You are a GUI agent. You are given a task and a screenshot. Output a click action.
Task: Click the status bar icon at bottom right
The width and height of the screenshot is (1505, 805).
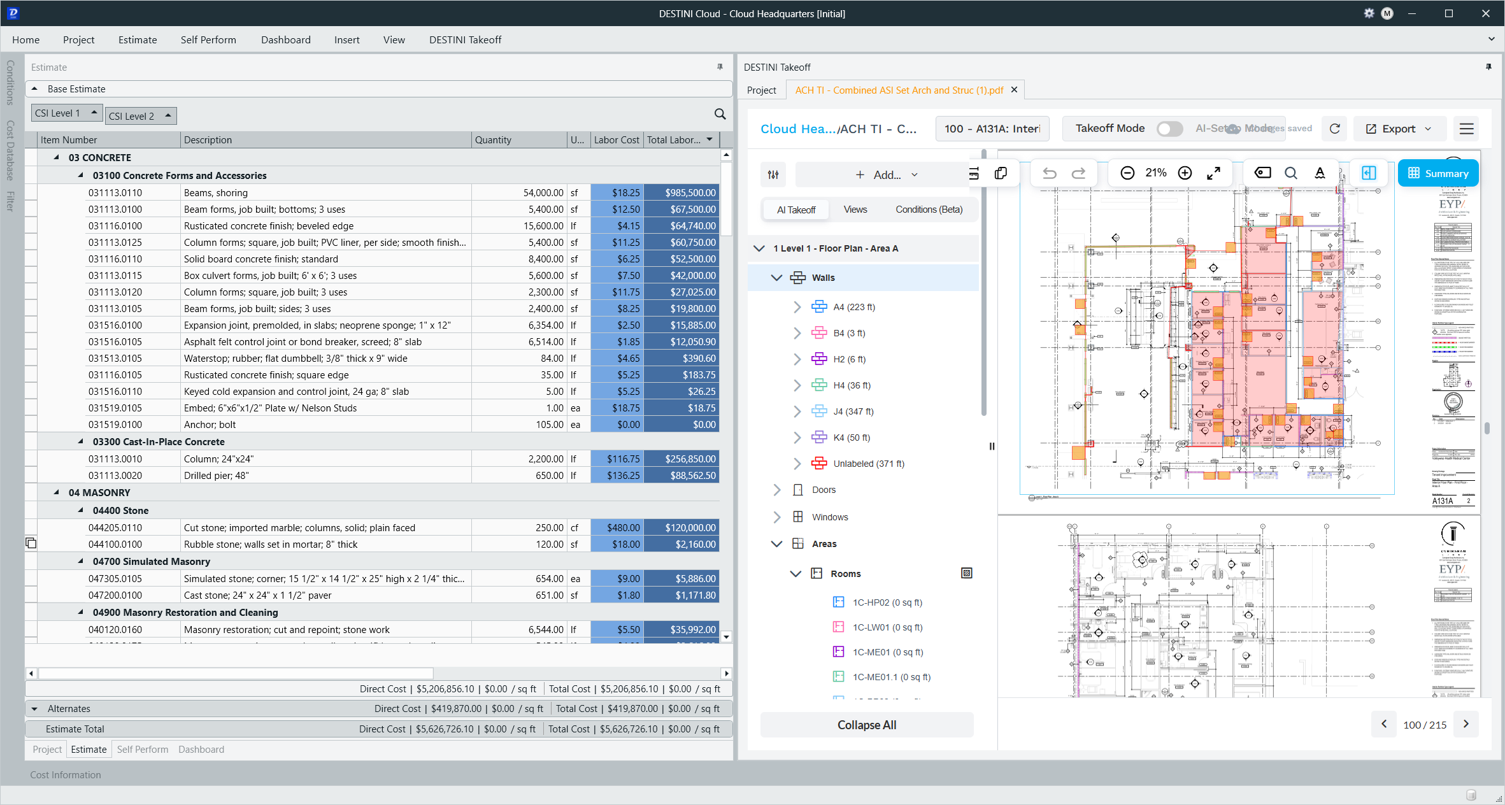pyautogui.click(x=1471, y=795)
